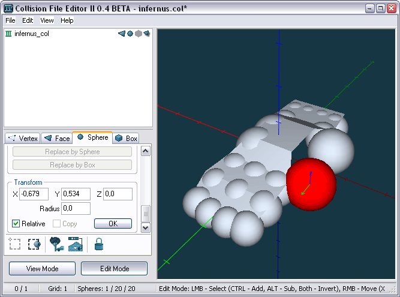Open the Edit menu

coord(28,20)
